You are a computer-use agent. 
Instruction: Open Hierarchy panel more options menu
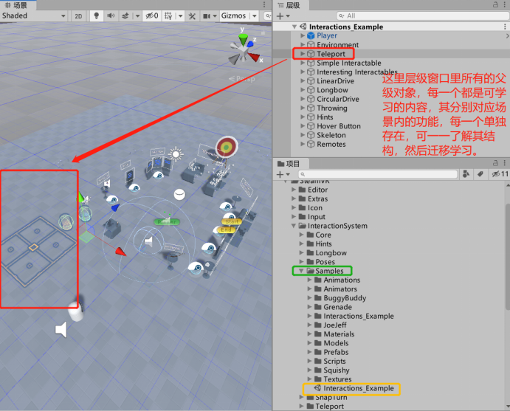coord(505,4)
